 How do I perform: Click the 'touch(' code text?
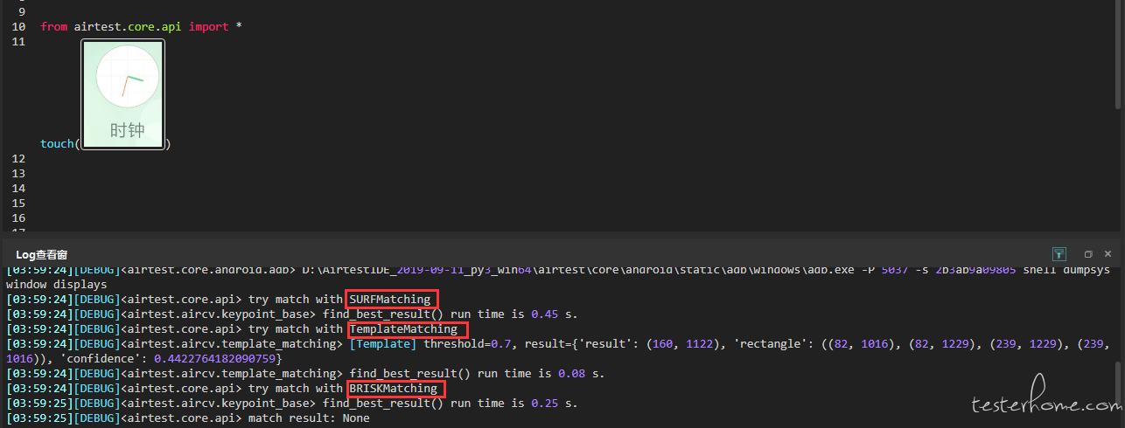click(60, 143)
